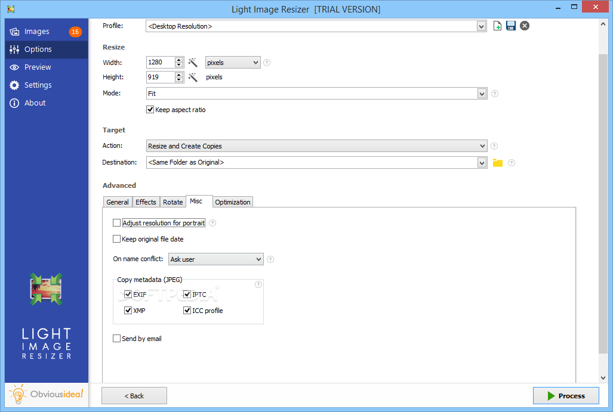Maximize the Light Image Resizer window
Image resolution: width=613 pixels, height=412 pixels.
(574, 7)
